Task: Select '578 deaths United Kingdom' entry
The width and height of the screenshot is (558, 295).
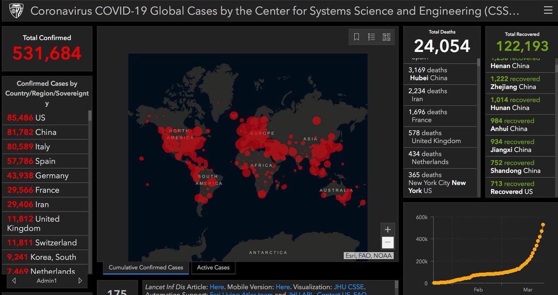Action: tap(440, 136)
